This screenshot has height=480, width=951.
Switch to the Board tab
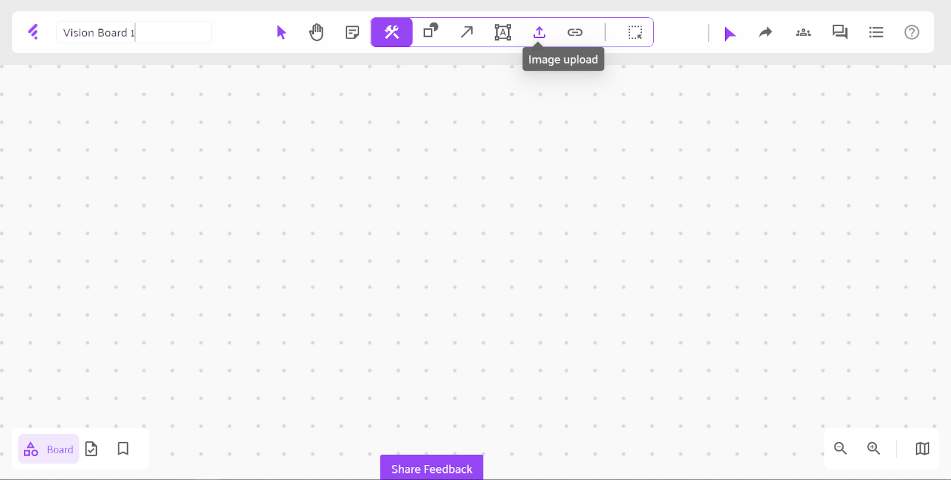pos(49,449)
